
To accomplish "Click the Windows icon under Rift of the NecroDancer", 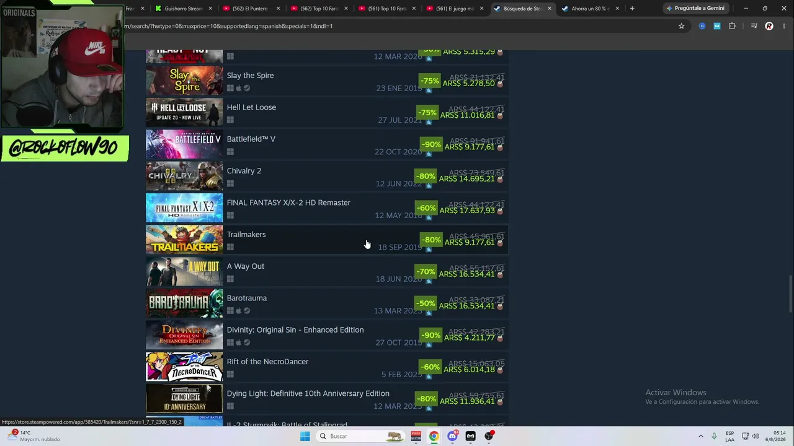I will click(x=230, y=374).
